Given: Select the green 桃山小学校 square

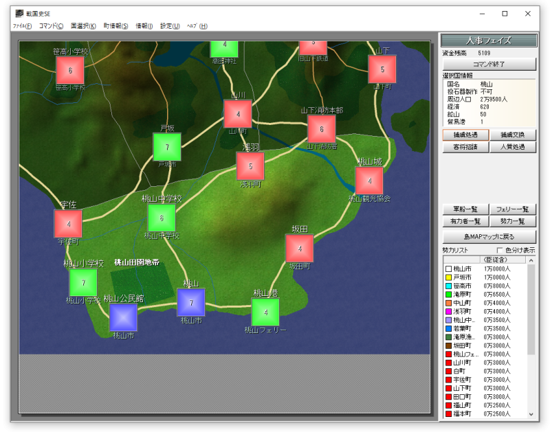Looking at the screenshot, I should [x=83, y=282].
